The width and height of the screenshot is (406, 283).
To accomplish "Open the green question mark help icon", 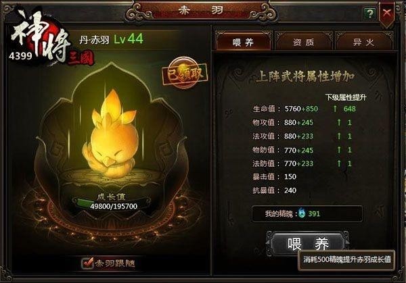I will (369, 14).
